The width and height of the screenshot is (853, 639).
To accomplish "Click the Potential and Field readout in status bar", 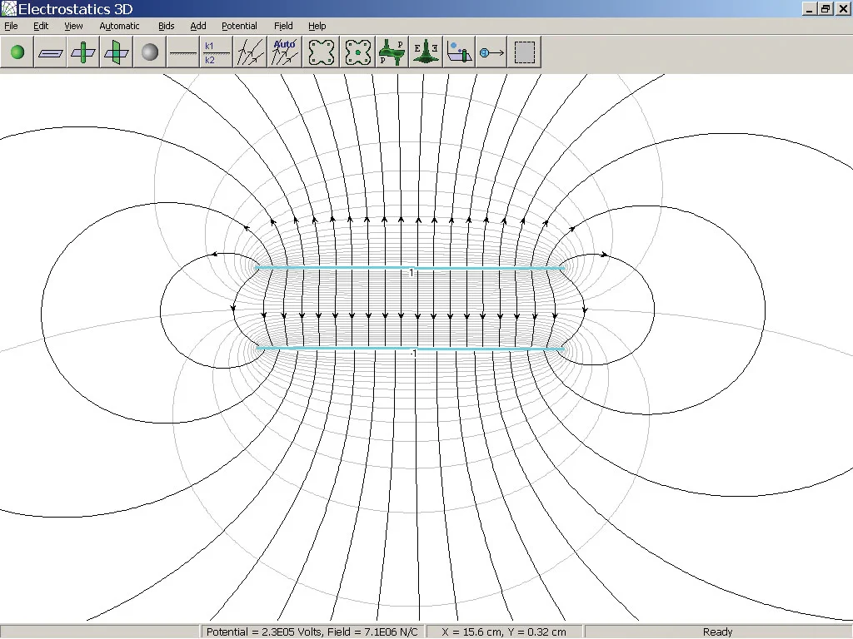I will pos(312,632).
